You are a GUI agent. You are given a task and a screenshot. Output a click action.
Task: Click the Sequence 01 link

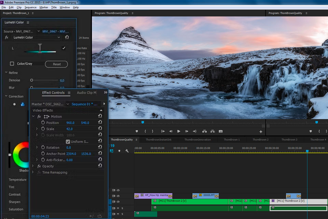point(84,104)
